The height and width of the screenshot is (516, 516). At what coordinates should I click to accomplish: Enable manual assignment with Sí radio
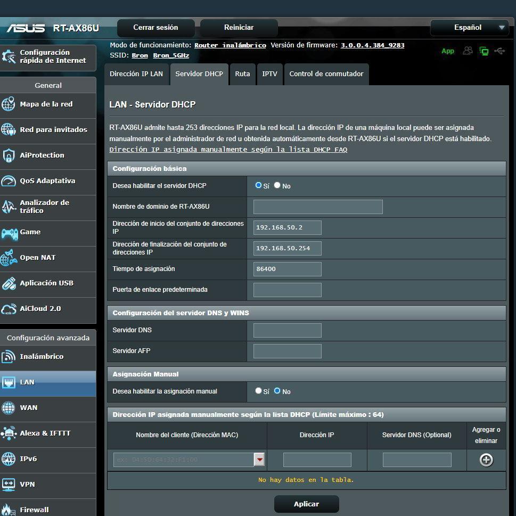(258, 391)
